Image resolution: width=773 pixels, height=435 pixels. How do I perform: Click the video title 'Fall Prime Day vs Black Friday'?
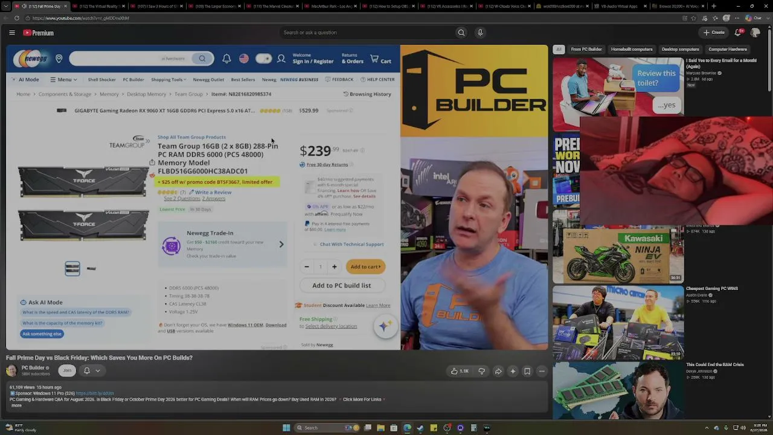click(99, 358)
